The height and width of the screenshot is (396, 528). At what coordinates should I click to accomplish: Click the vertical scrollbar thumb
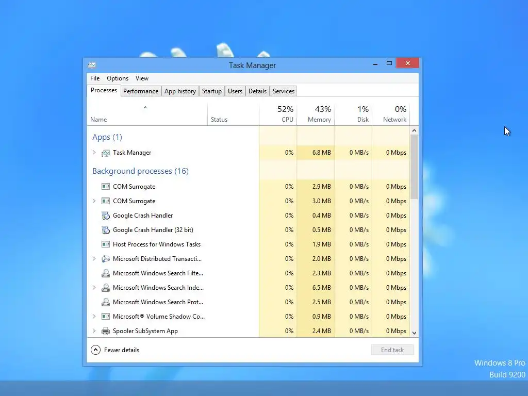pyautogui.click(x=414, y=167)
